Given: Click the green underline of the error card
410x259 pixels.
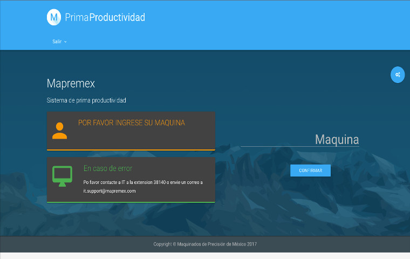Looking at the screenshot, I should tap(131, 202).
